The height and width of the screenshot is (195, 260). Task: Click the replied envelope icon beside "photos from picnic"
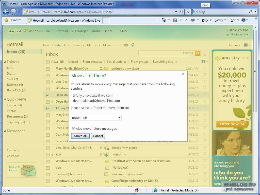point(107,148)
